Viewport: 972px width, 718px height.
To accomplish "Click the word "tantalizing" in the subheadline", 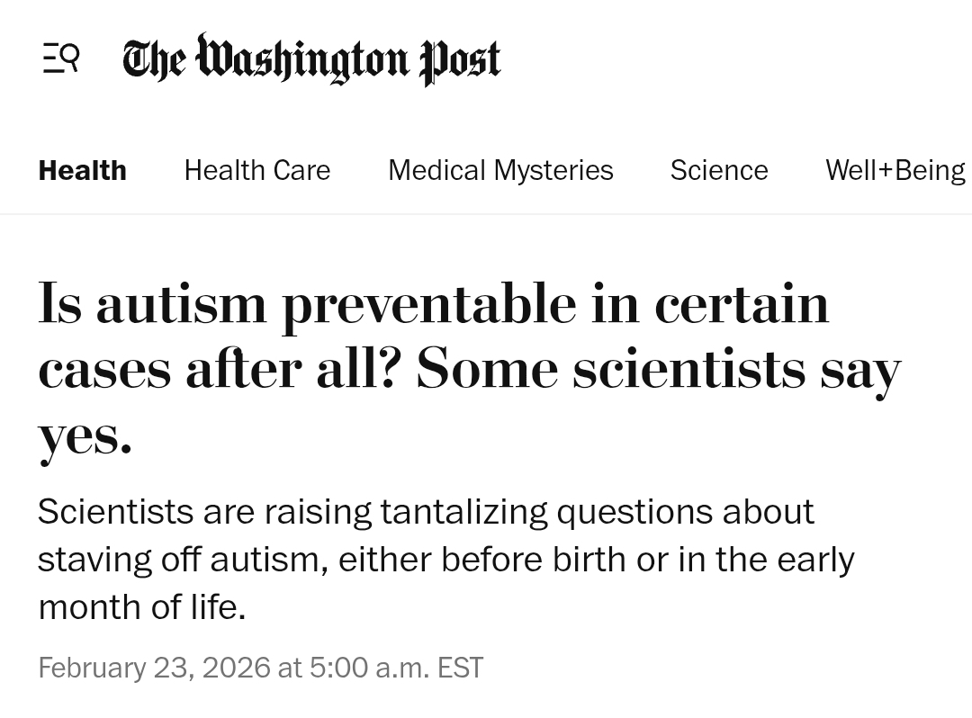I will point(463,512).
